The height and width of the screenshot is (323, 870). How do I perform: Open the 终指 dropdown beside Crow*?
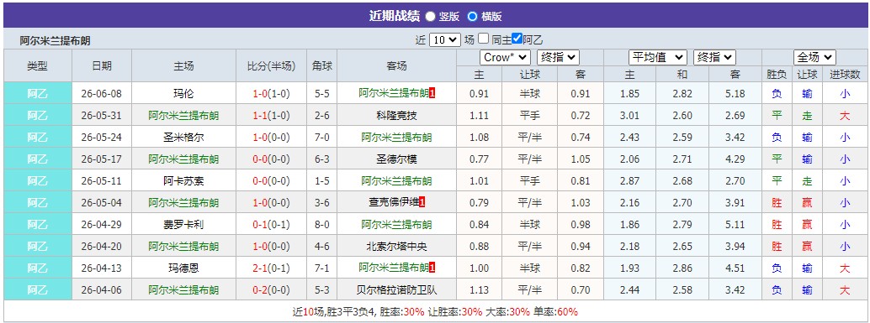558,58
